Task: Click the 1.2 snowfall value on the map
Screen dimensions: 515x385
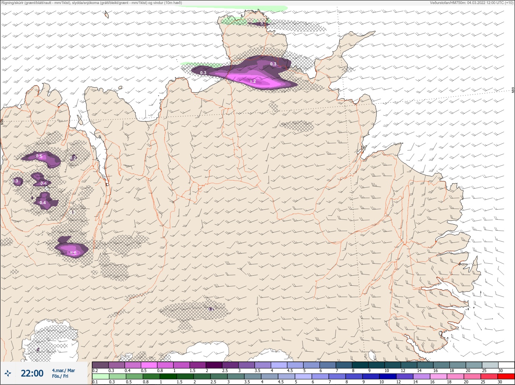Action: pyautogui.click(x=253, y=82)
